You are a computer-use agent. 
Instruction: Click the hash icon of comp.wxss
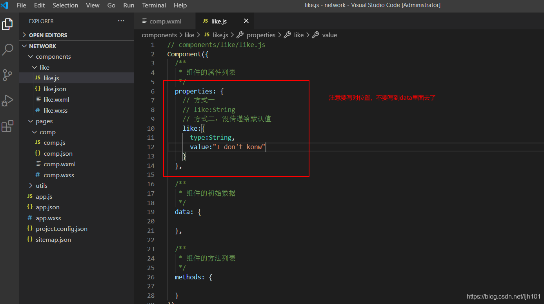pyautogui.click(x=38, y=175)
